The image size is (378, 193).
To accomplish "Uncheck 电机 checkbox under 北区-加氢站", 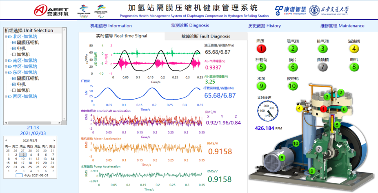I will tap(14, 49).
